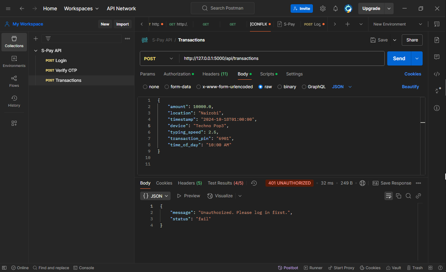Open the hamburger main menu
The image size is (446, 272).
click(x=8, y=8)
